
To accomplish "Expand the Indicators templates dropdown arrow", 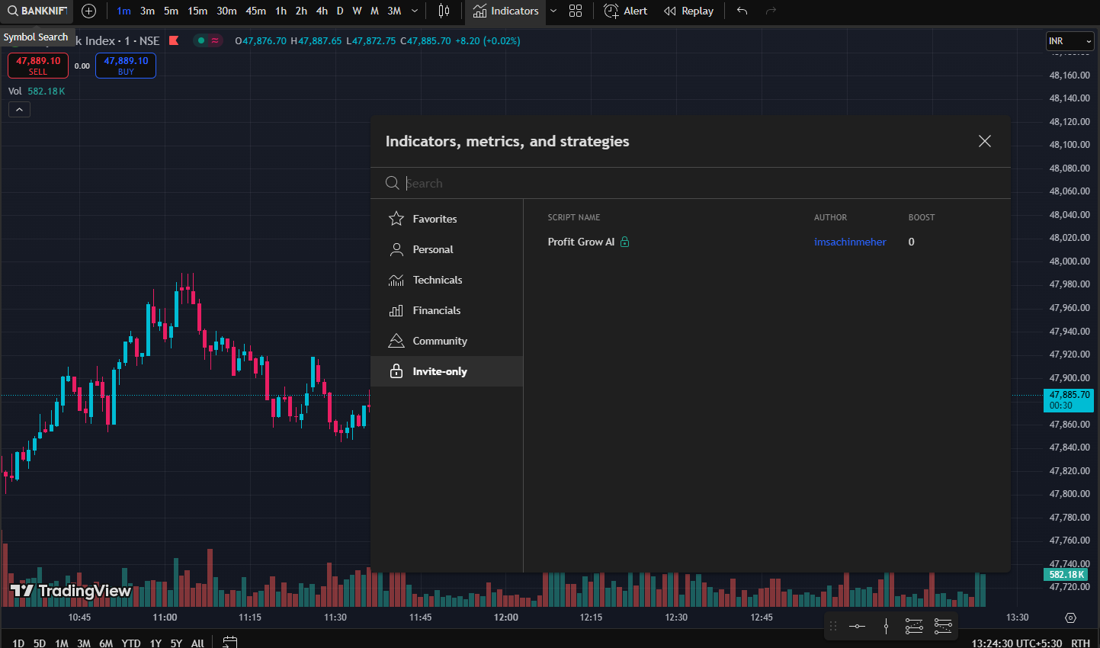I will (553, 11).
